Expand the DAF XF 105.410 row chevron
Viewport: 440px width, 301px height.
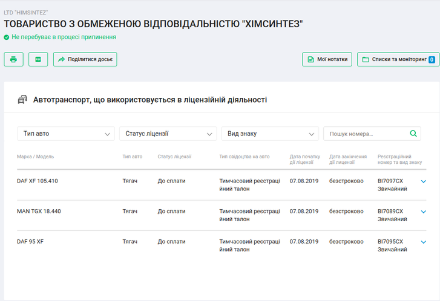(424, 181)
